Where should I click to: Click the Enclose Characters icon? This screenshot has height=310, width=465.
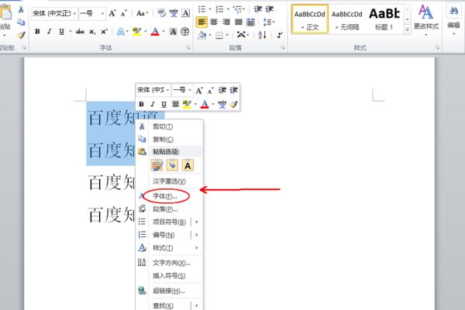(185, 32)
